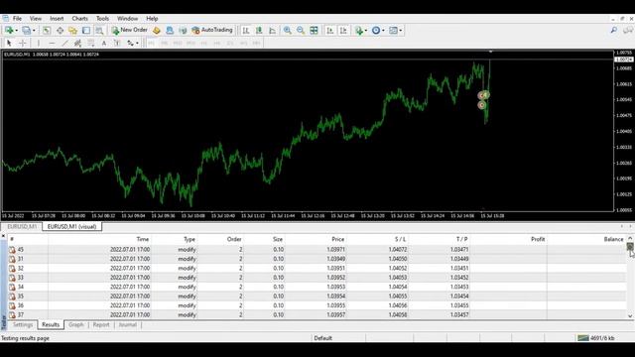Open the tester Graph tab
The height and width of the screenshot is (357, 635).
[76, 324]
